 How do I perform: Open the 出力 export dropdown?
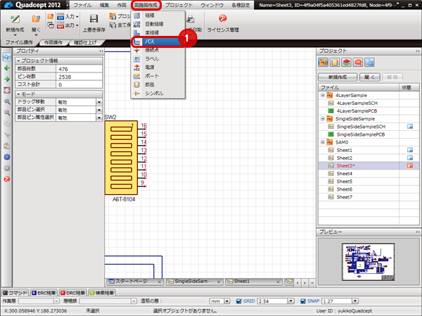coord(68,25)
